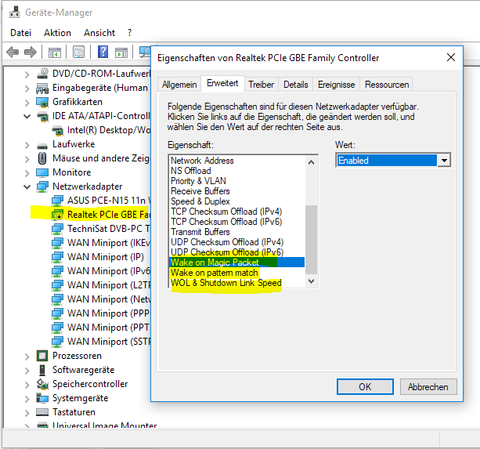The height and width of the screenshot is (449, 480).
Task: Click the Geräte-Manager title bar icon
Action: click(14, 12)
